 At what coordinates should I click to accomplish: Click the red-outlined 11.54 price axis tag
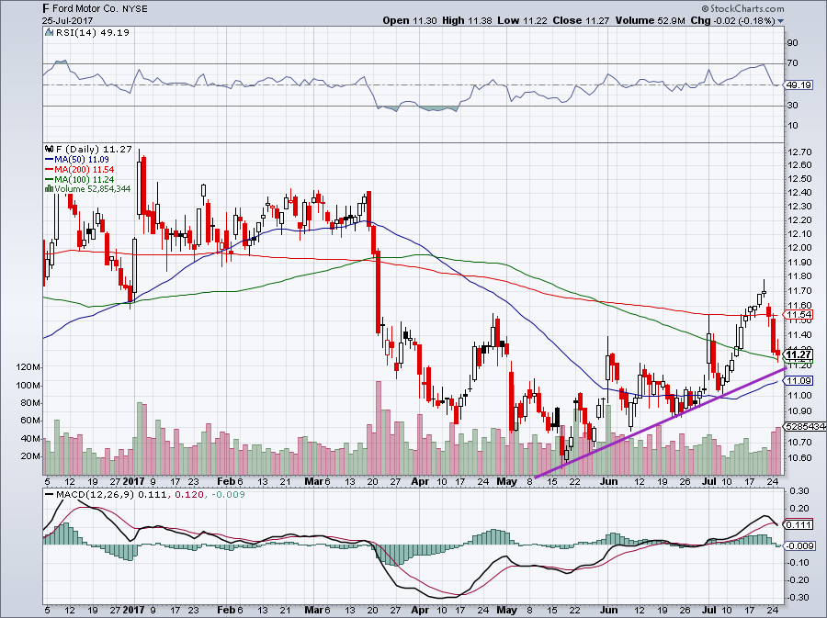[x=799, y=315]
